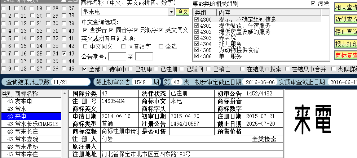Enable the 已注册 status filter
The width and height of the screenshot is (357, 158).
(156, 69)
